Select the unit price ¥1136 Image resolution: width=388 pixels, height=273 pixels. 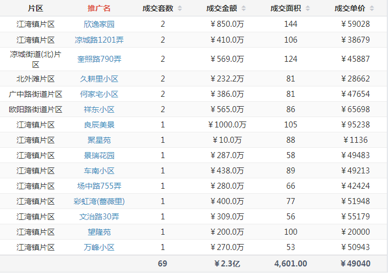click(355, 140)
